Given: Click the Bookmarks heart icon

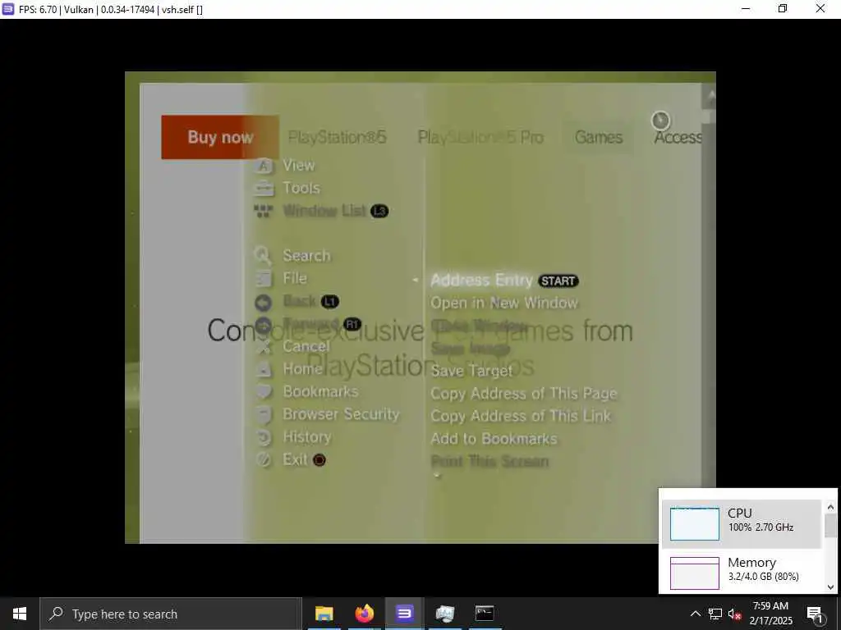Looking at the screenshot, I should (263, 391).
